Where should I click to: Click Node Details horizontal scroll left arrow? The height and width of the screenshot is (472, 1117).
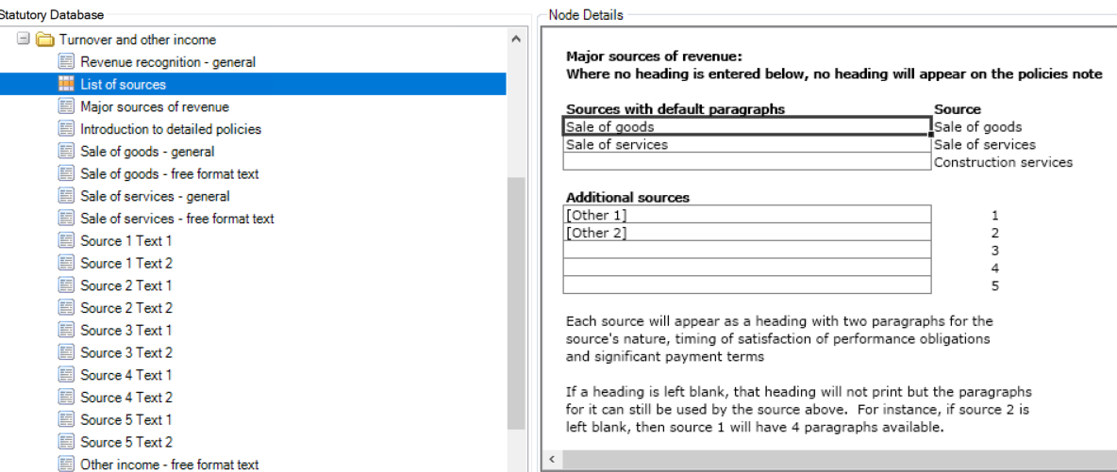[550, 461]
